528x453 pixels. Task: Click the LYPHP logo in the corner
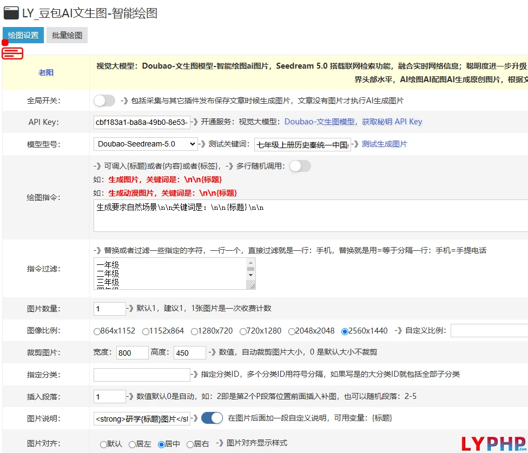coord(493,443)
